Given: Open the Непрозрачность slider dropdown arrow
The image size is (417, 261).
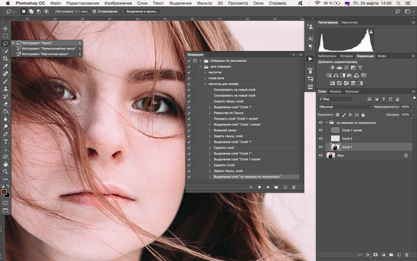Looking at the screenshot, I should click(x=414, y=106).
